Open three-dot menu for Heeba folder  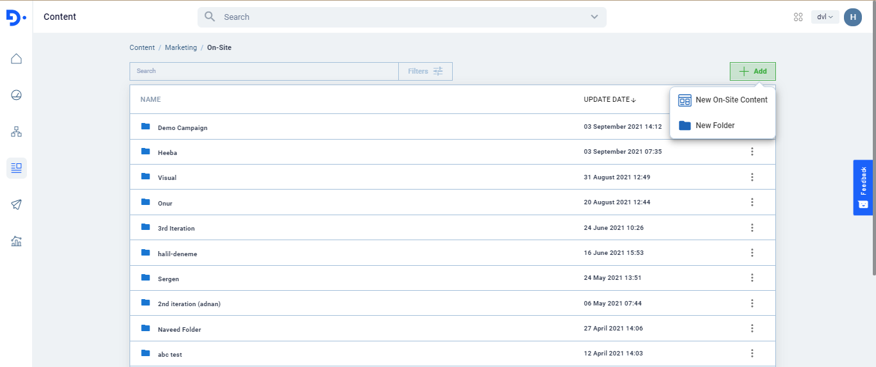(x=752, y=152)
